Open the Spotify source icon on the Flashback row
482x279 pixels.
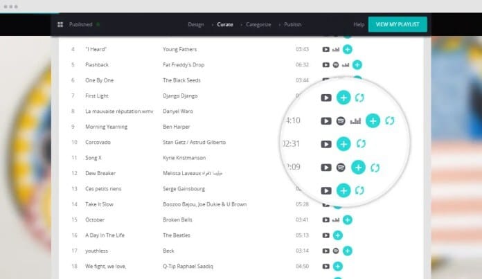pos(336,65)
